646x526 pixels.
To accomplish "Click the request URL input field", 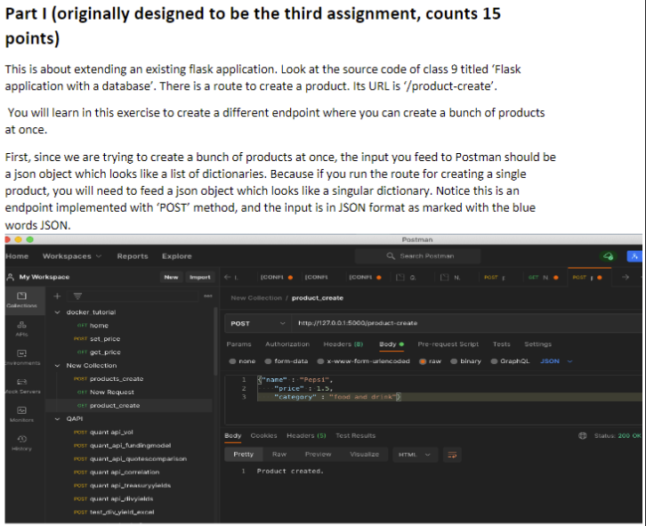I will [x=467, y=324].
